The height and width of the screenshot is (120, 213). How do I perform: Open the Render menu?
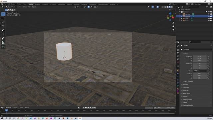click(x=13, y=4)
